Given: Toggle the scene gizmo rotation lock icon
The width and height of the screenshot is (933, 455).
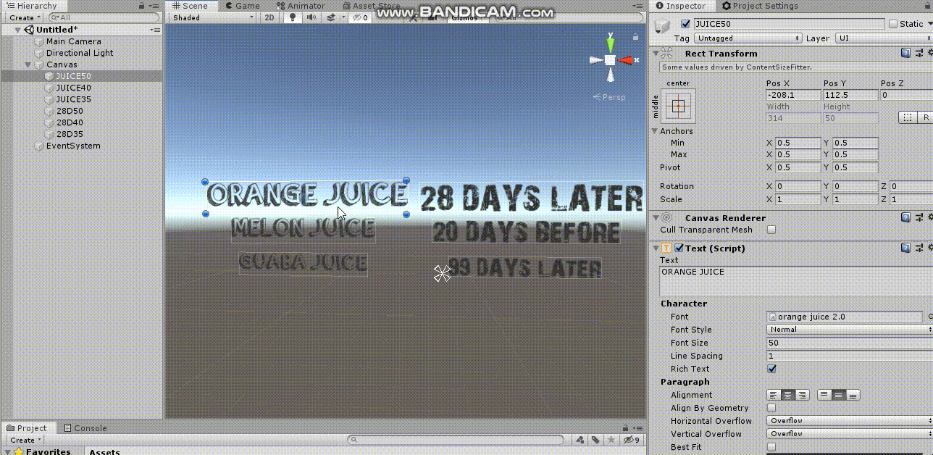Looking at the screenshot, I should (x=635, y=37).
